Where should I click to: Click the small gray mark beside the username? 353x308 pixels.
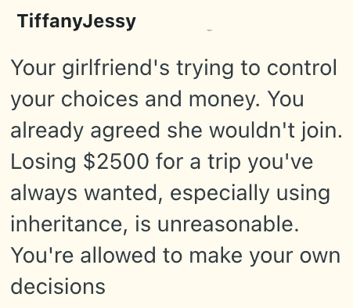tap(210, 30)
